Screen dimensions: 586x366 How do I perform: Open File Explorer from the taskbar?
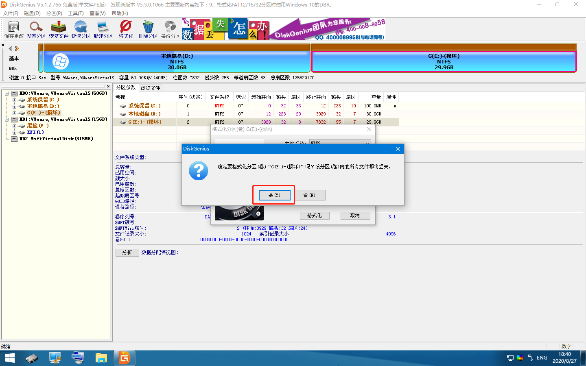(101, 358)
